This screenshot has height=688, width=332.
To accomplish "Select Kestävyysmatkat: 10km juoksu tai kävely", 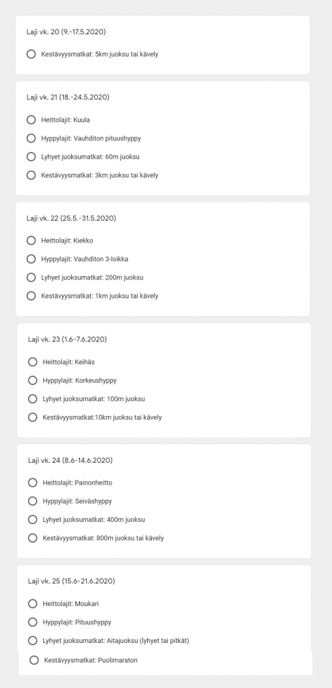I will pyautogui.click(x=32, y=417).
